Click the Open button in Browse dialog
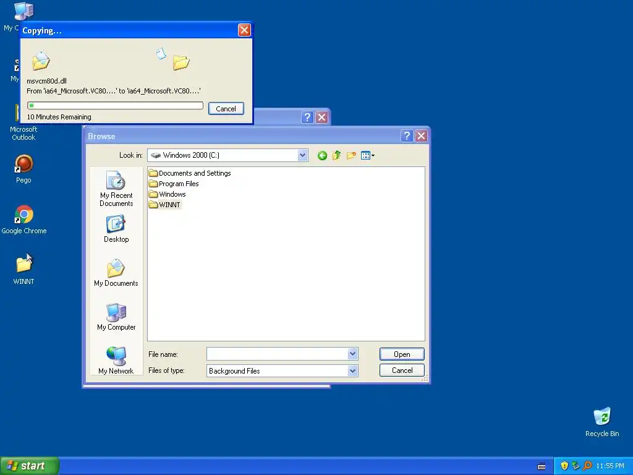 pyautogui.click(x=402, y=354)
